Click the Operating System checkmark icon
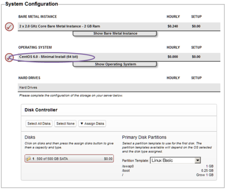226x189 pixels. (x=9, y=58)
